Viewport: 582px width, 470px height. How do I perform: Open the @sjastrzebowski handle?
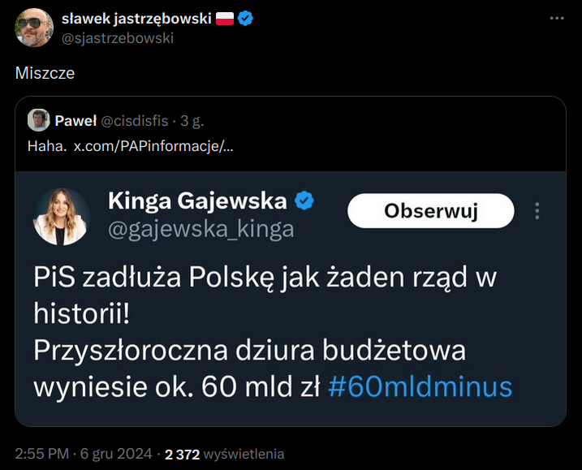pyautogui.click(x=118, y=38)
